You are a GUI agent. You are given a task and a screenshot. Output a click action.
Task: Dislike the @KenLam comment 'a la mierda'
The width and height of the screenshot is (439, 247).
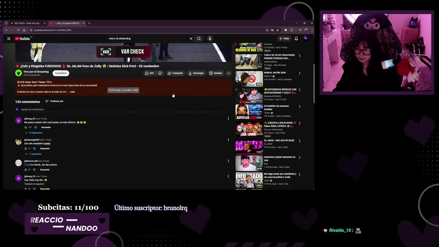pos(34,170)
